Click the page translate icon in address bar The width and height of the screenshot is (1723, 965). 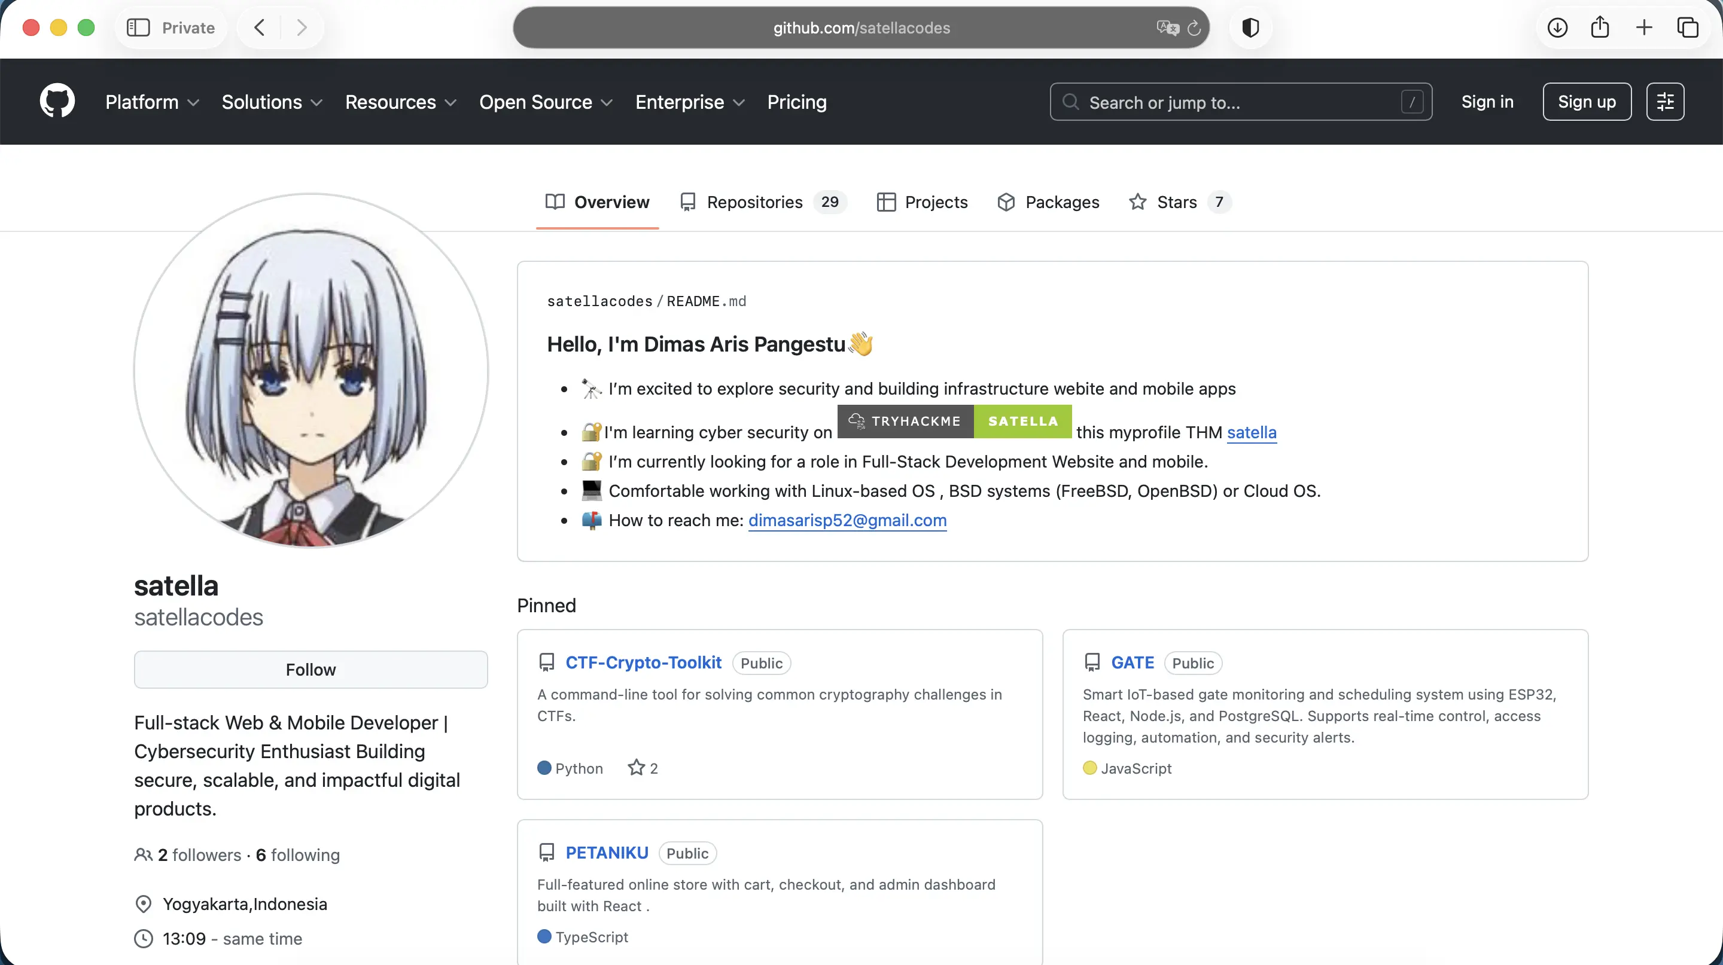coord(1167,28)
